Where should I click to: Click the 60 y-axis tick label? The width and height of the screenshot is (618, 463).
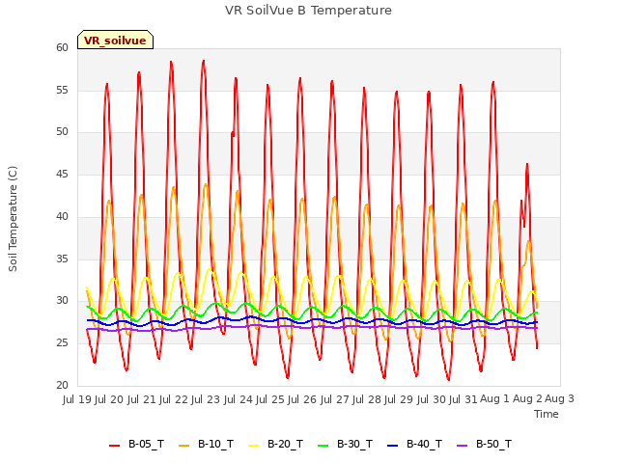pyautogui.click(x=62, y=47)
